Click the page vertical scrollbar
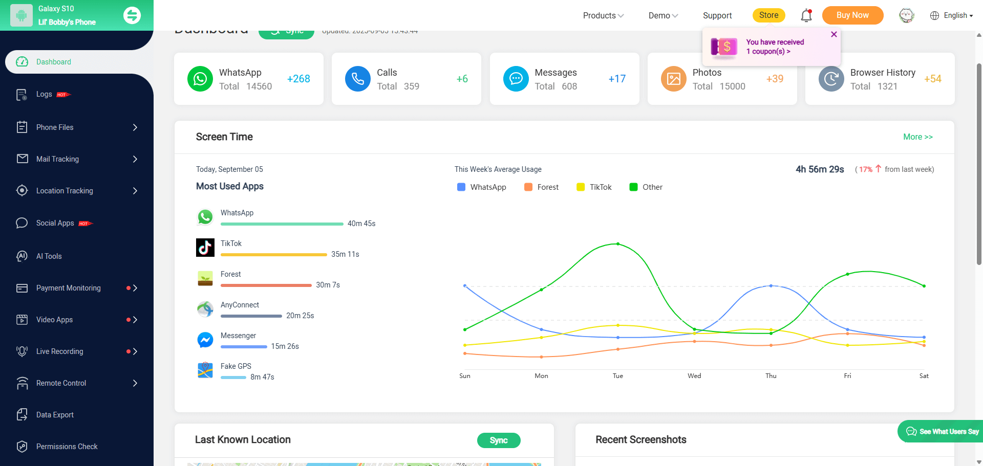 [979, 164]
